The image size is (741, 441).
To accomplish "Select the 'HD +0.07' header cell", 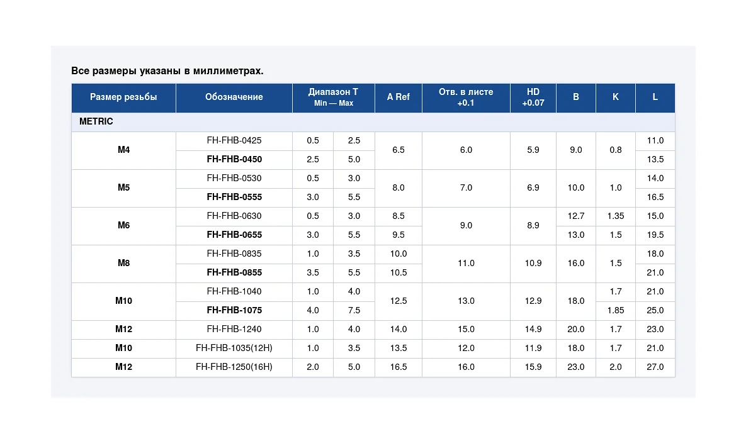I will point(533,98).
